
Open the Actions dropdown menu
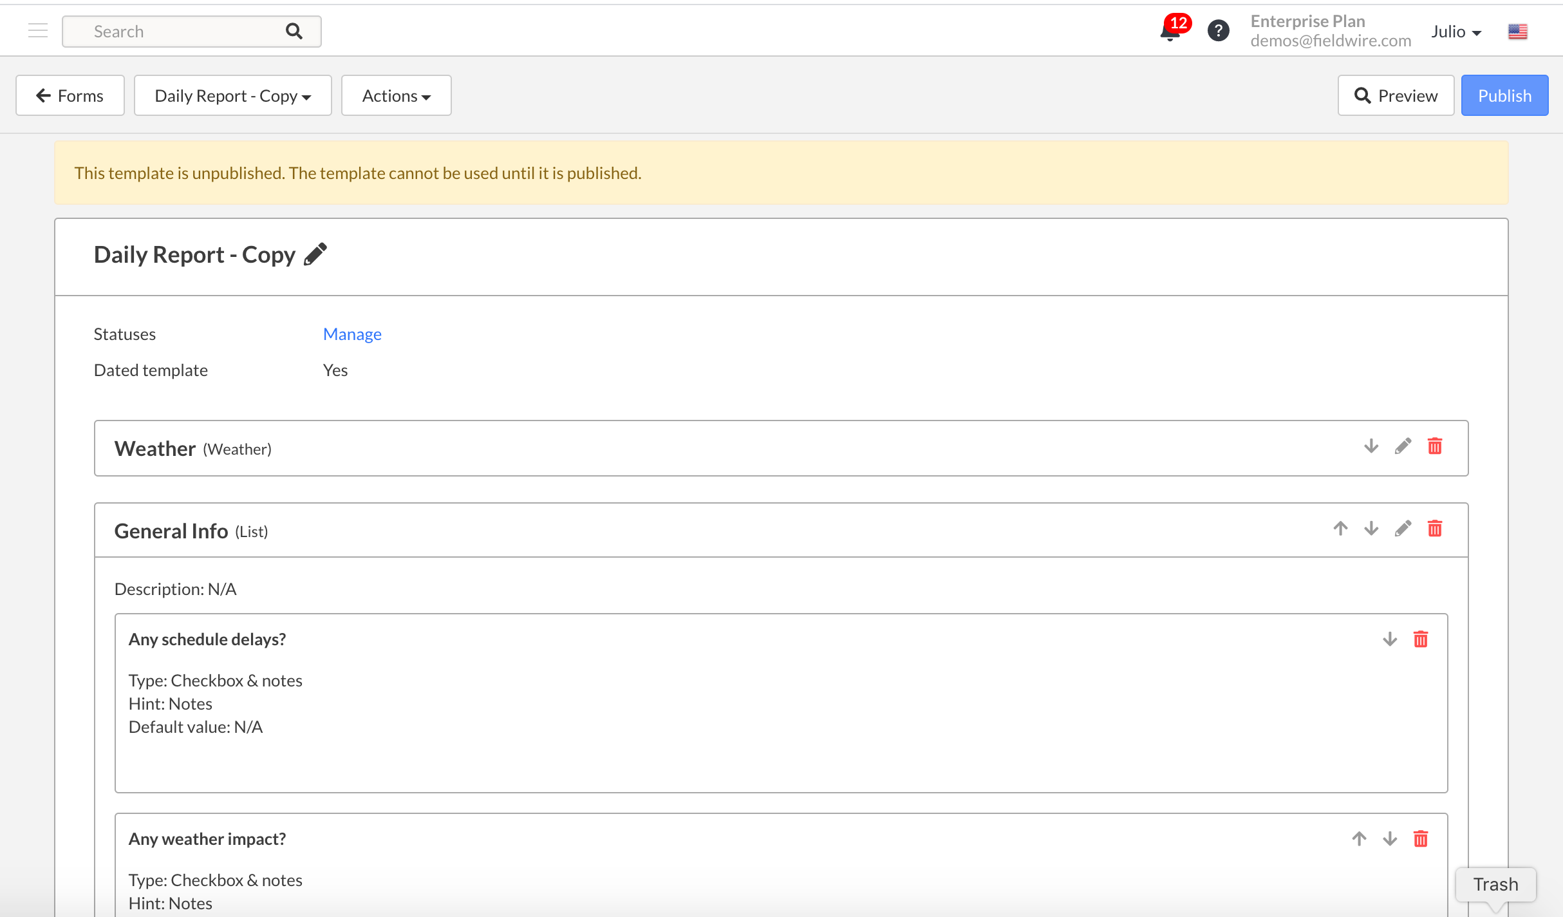pos(397,95)
